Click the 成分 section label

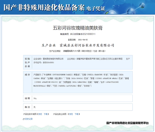27,75
